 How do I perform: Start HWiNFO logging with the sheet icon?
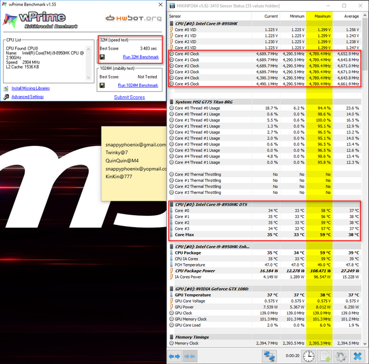[x=325, y=357]
